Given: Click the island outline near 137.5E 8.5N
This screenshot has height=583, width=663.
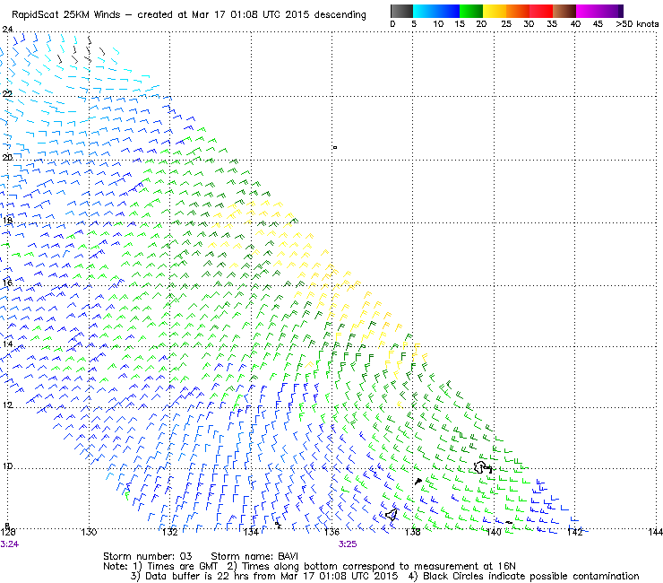Looking at the screenshot, I should (x=392, y=515).
